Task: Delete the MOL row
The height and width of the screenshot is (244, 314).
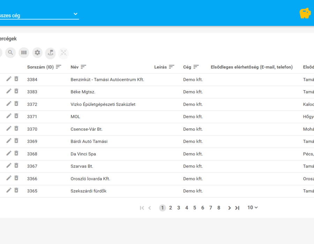Action: 16,116
